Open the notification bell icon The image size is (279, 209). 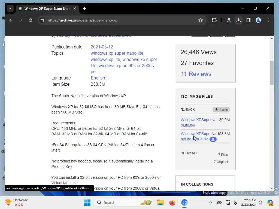click(x=260, y=202)
